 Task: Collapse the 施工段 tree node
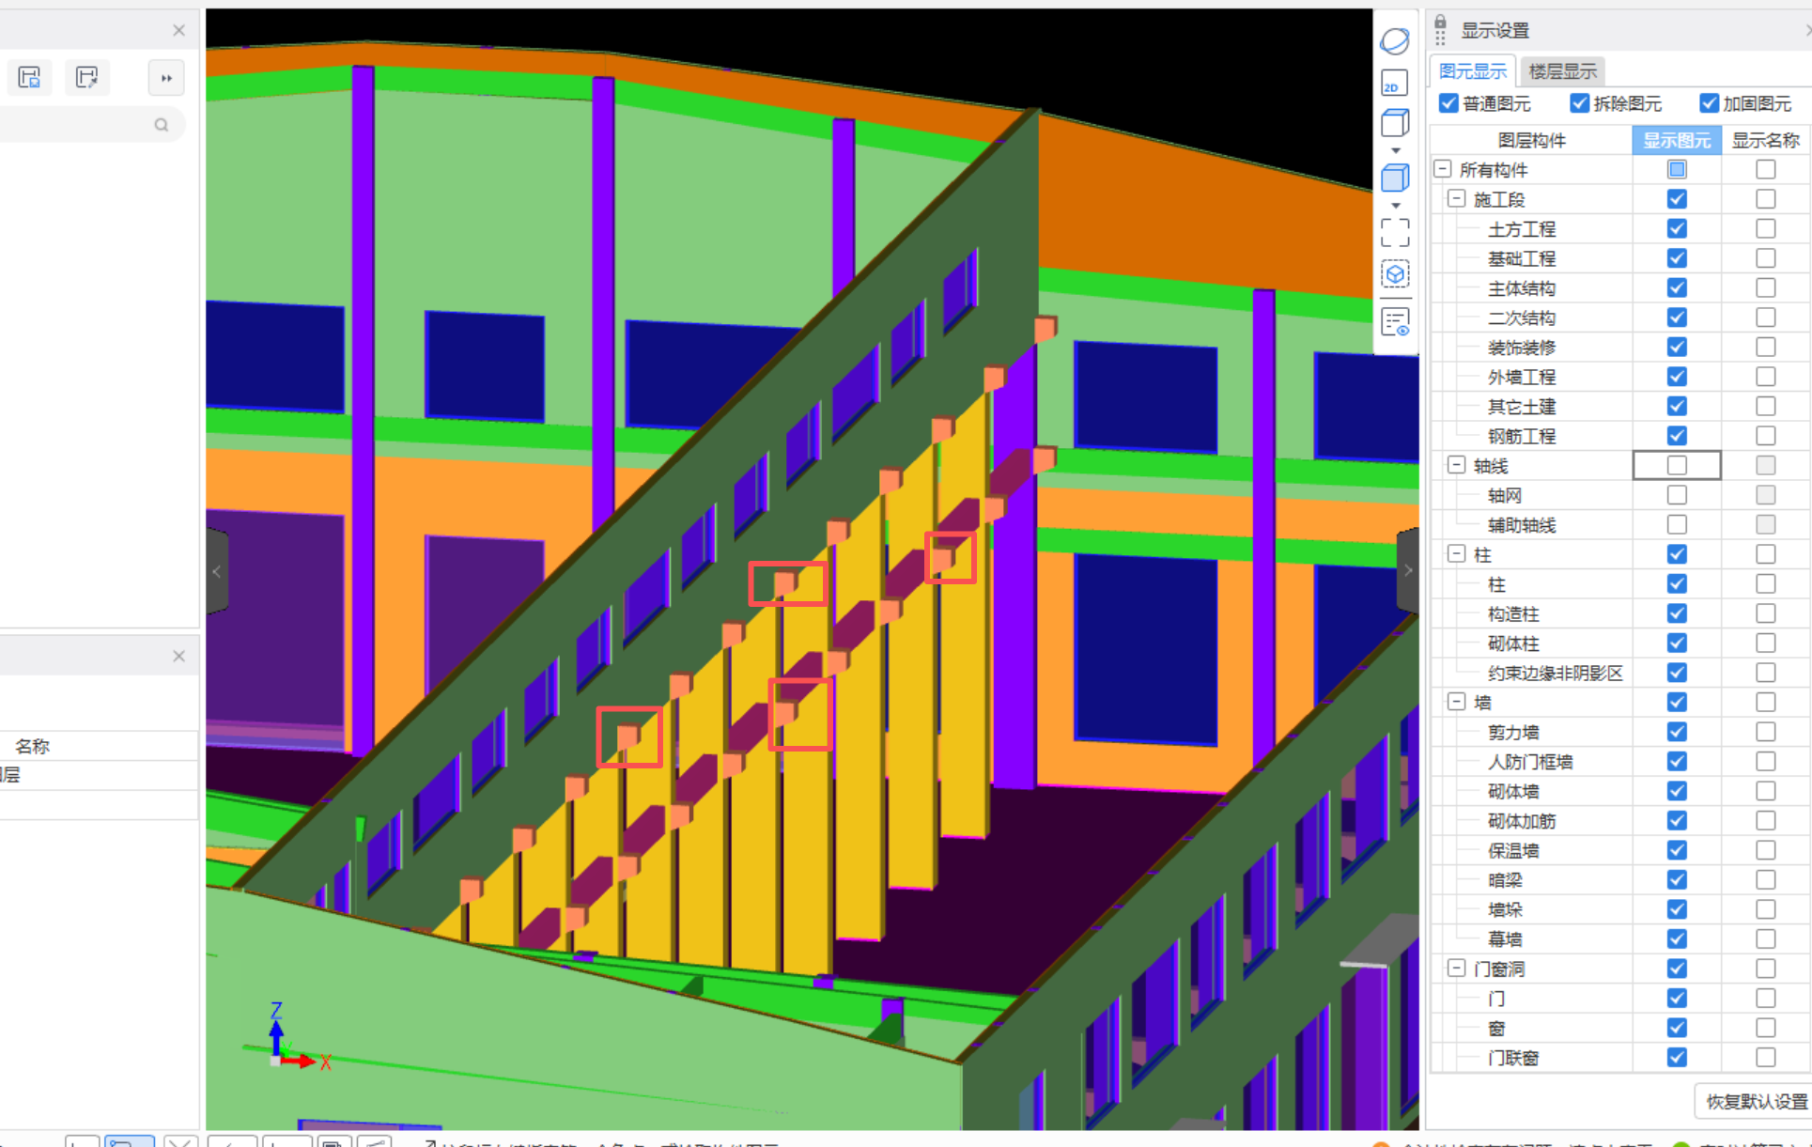(1456, 199)
